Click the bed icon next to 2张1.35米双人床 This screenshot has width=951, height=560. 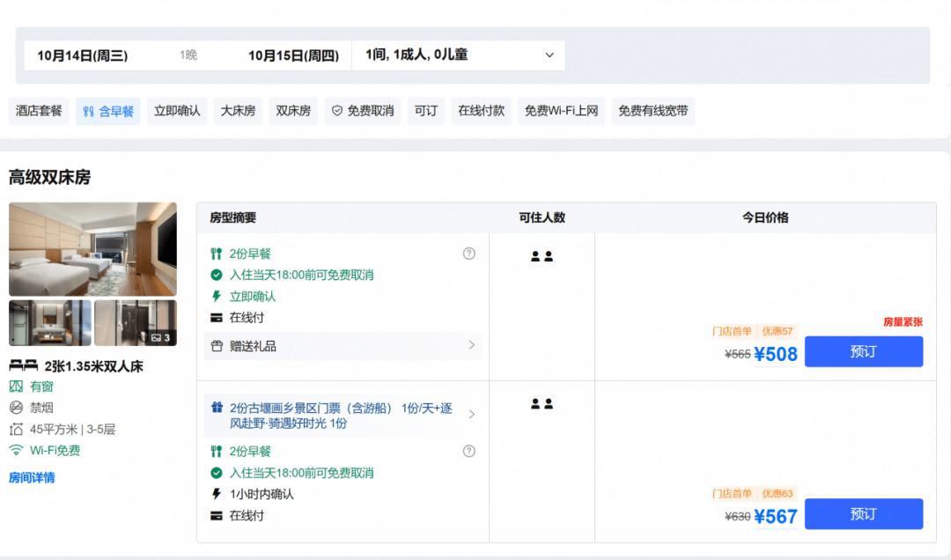coord(24,365)
